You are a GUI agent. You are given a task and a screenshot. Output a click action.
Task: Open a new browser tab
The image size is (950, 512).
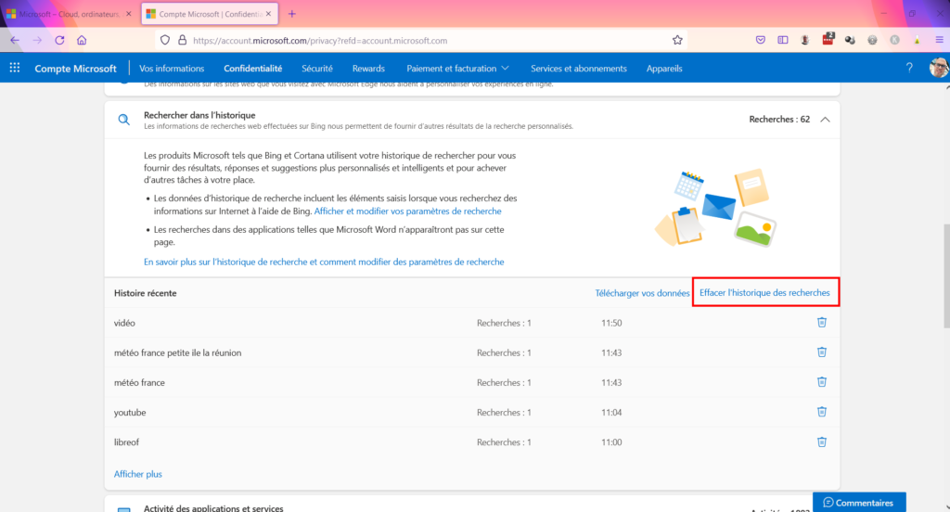click(x=292, y=14)
